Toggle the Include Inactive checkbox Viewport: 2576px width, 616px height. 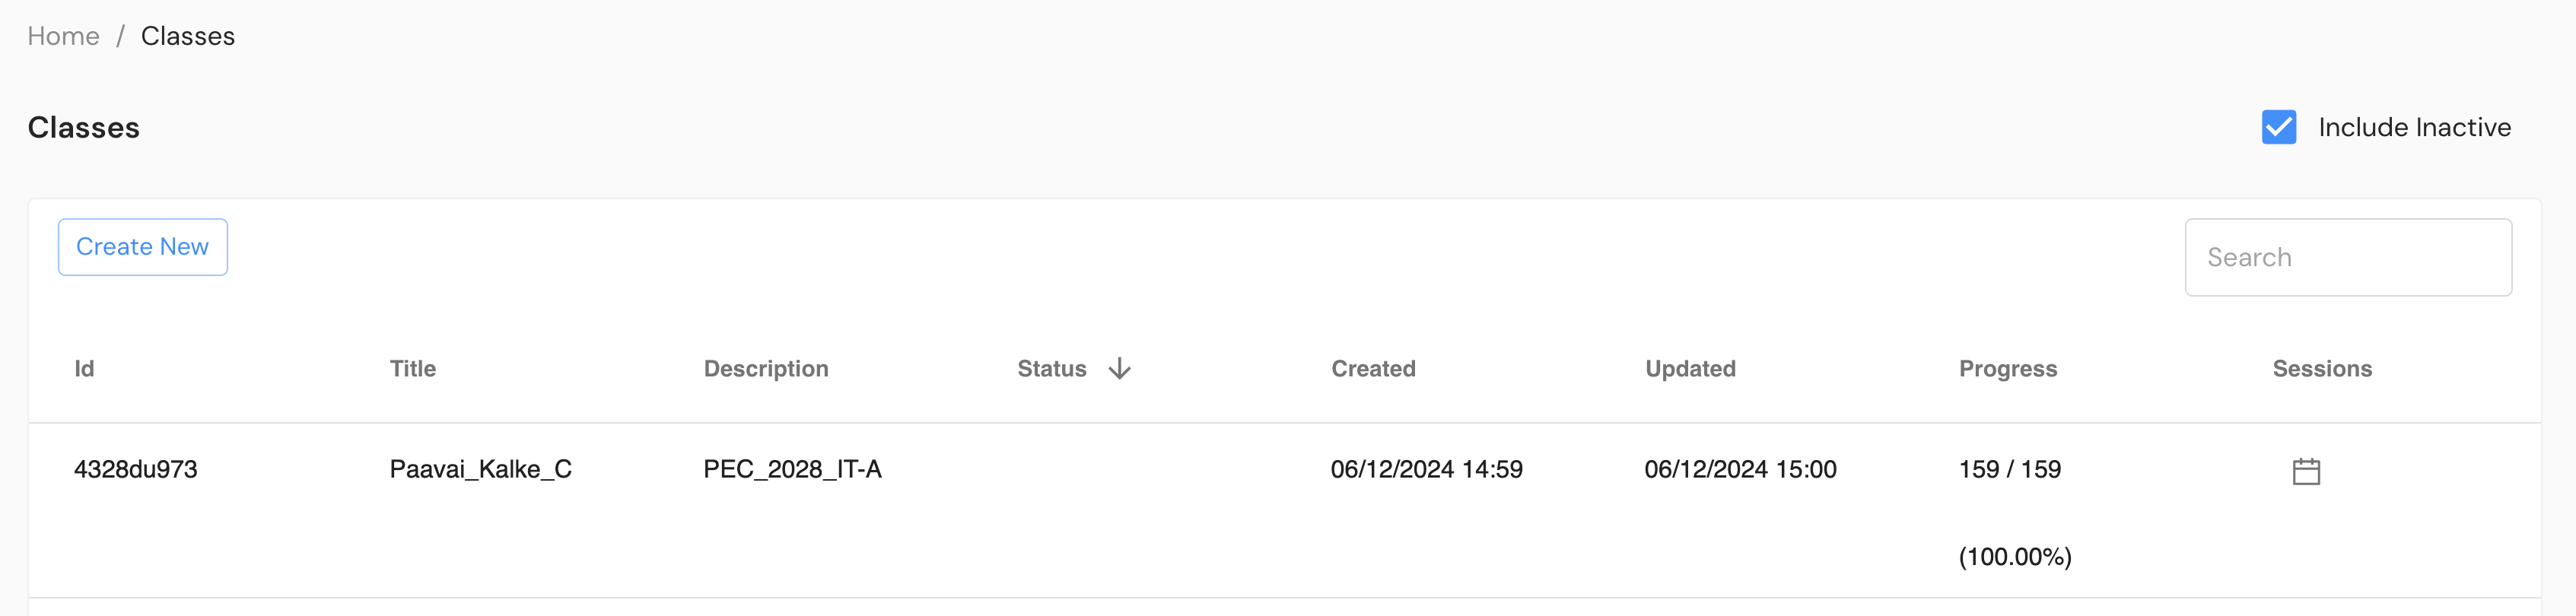[2278, 127]
